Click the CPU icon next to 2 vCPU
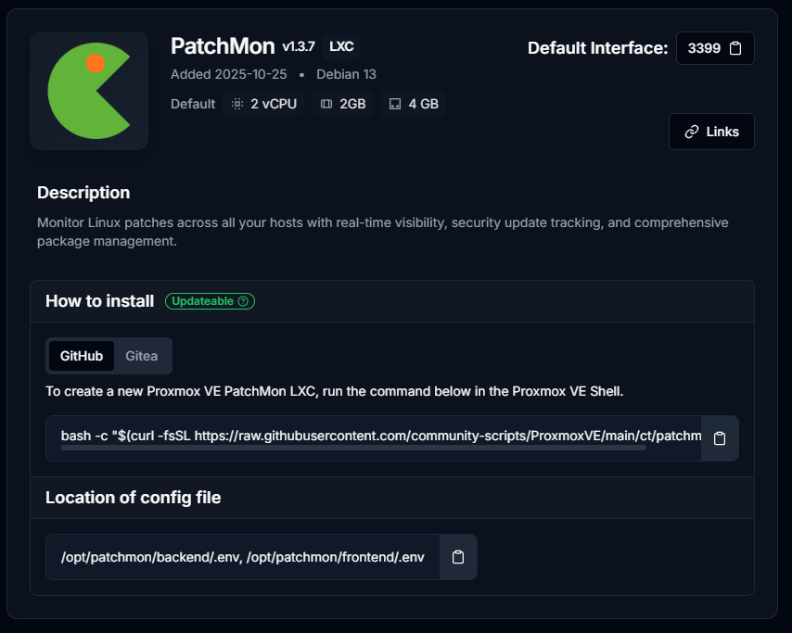 click(237, 104)
